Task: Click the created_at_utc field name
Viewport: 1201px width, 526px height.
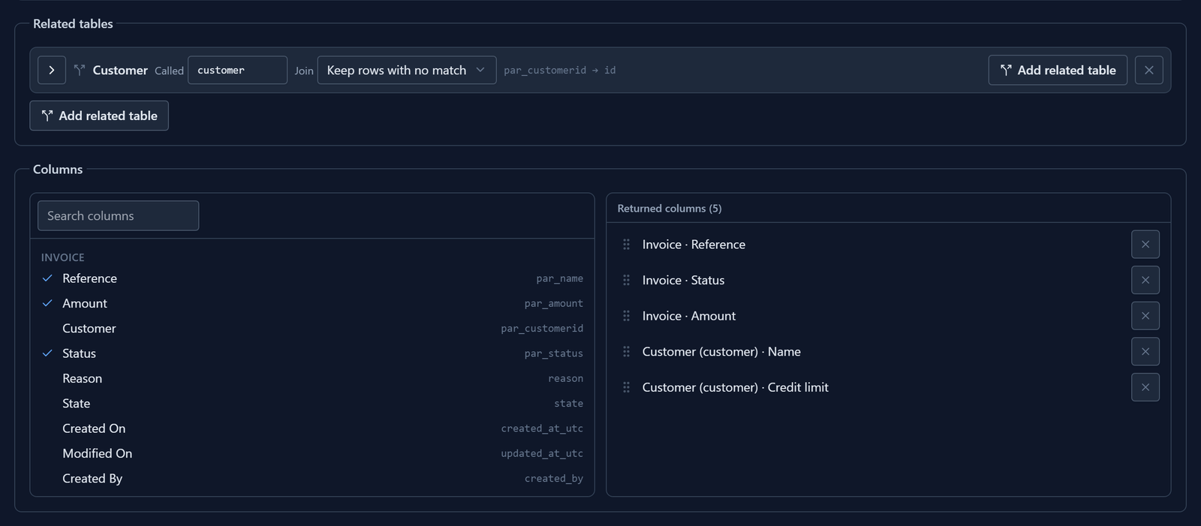Action: [542, 428]
